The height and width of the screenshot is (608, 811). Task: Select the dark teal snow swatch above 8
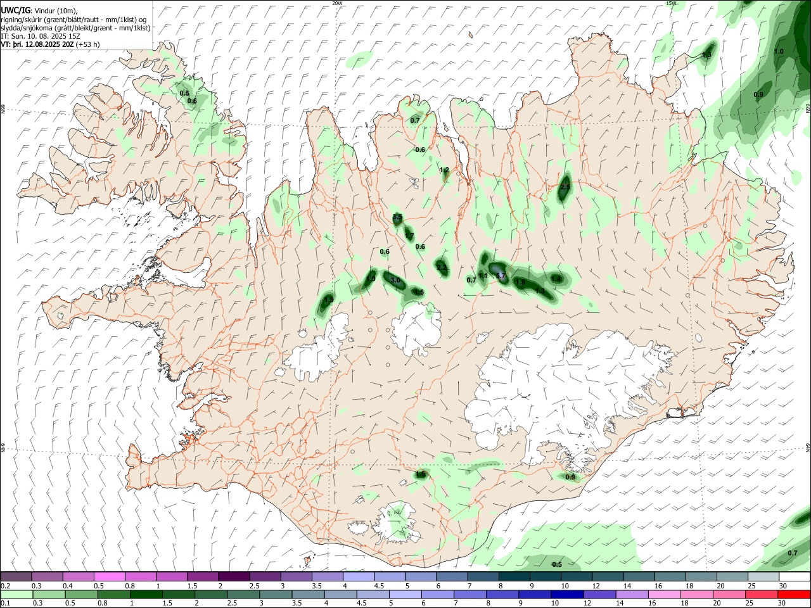[x=514, y=576]
